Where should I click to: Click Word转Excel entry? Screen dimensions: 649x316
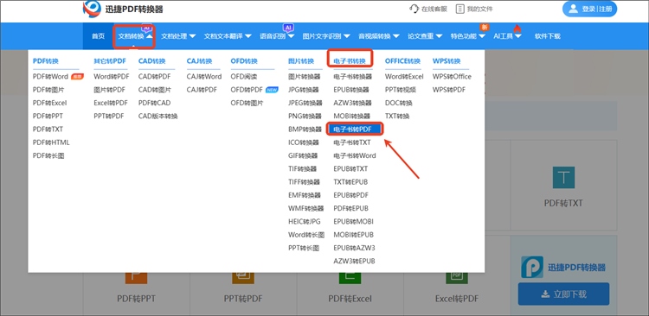404,77
